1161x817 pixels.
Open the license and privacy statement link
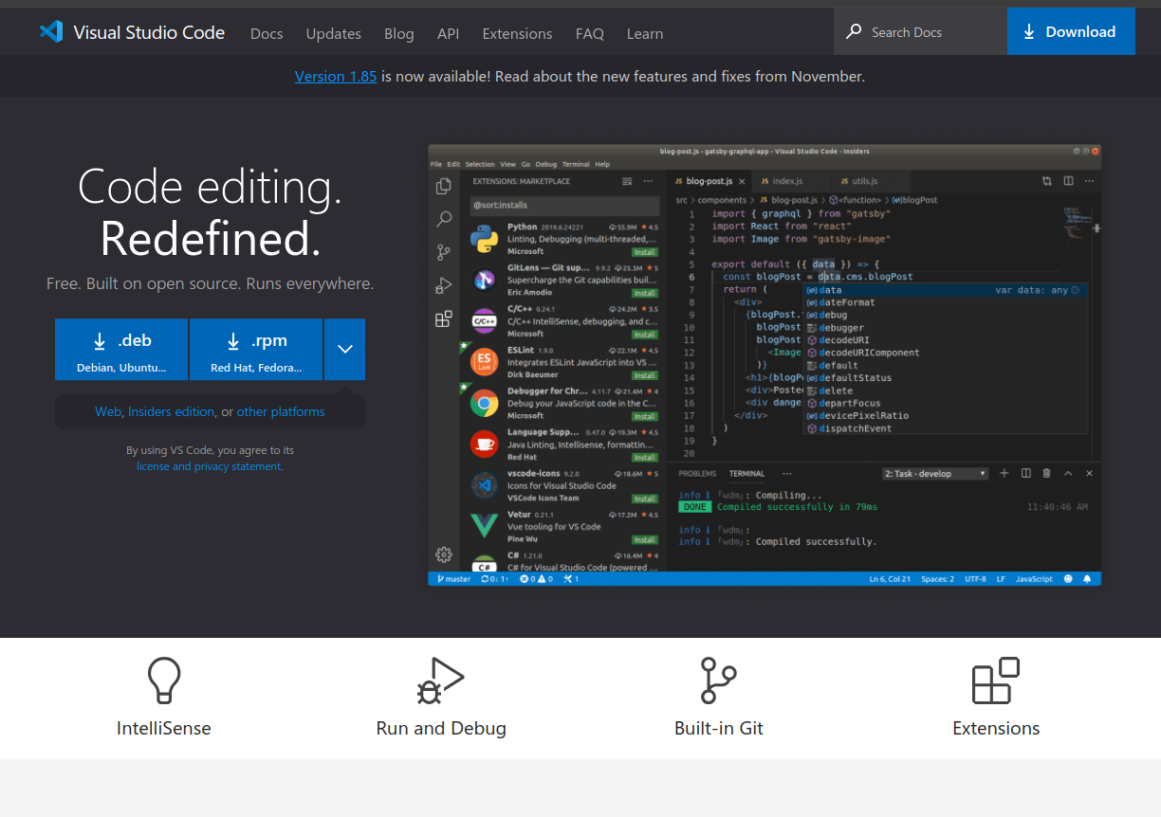(209, 466)
